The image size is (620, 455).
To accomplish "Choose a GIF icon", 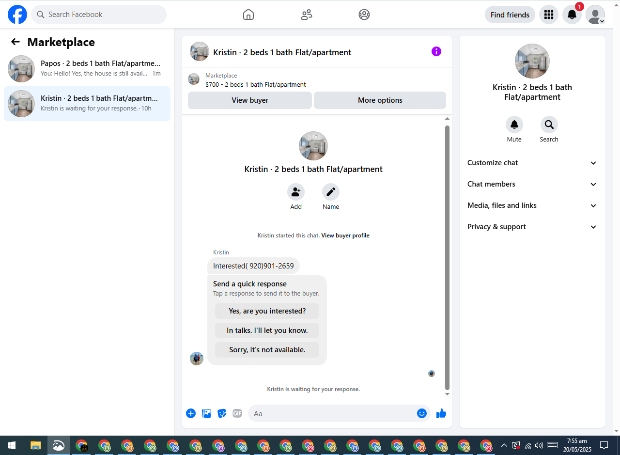I will click(237, 413).
